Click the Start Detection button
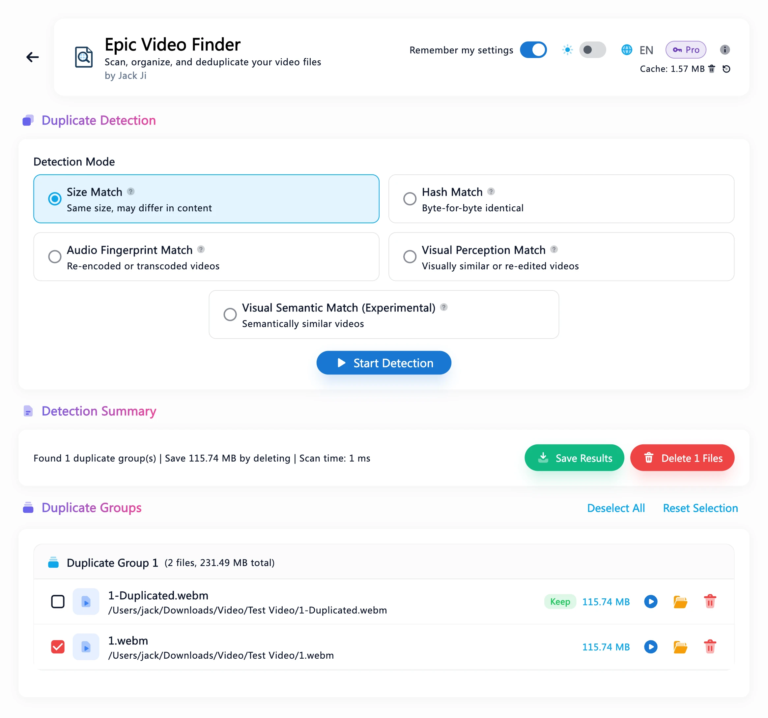The height and width of the screenshot is (718, 768). tap(384, 363)
